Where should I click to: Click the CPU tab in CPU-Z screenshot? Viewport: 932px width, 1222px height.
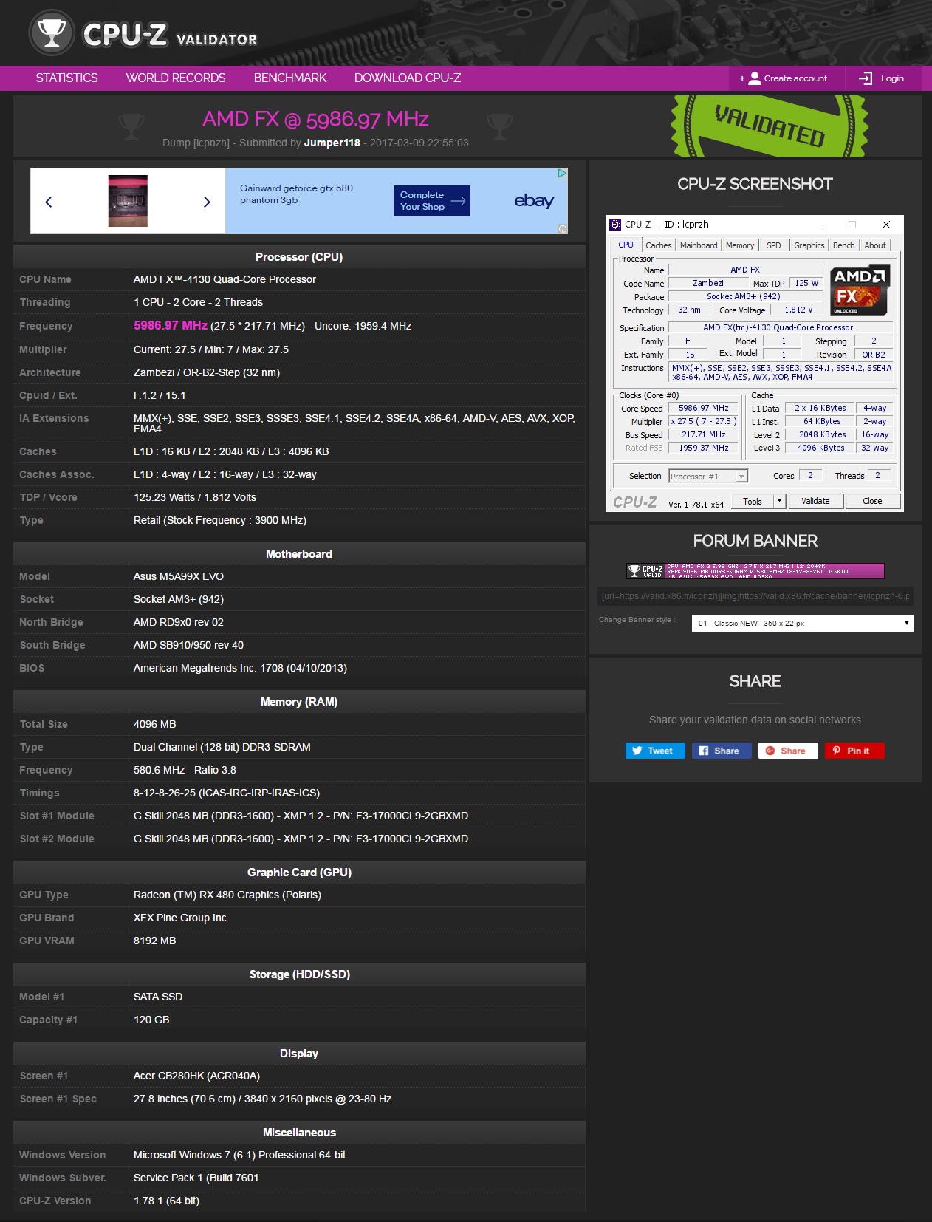point(626,245)
